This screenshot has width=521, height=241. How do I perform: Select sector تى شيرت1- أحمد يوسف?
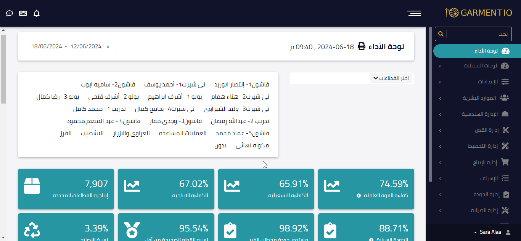pyautogui.click(x=174, y=85)
